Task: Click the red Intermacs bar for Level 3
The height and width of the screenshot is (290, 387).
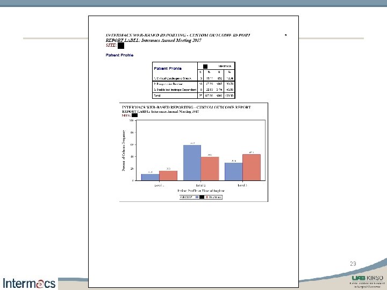Action: point(252,168)
